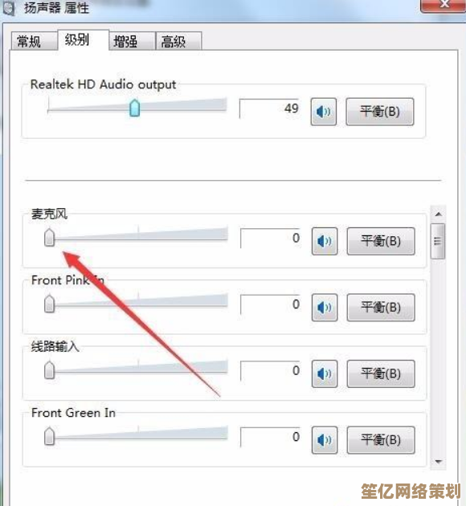The image size is (466, 506).
Task: Click the speaker properties window icon
Action: 9,8
